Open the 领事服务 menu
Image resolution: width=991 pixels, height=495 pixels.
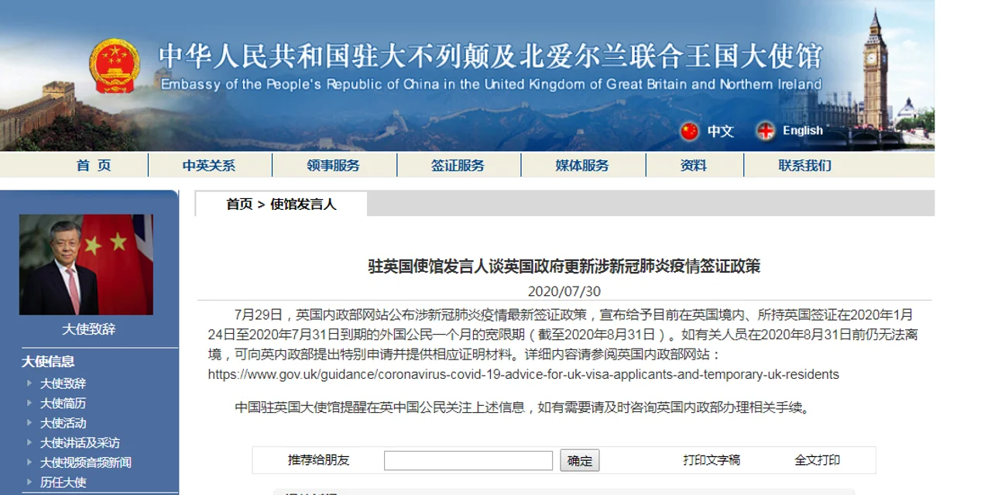point(333,165)
